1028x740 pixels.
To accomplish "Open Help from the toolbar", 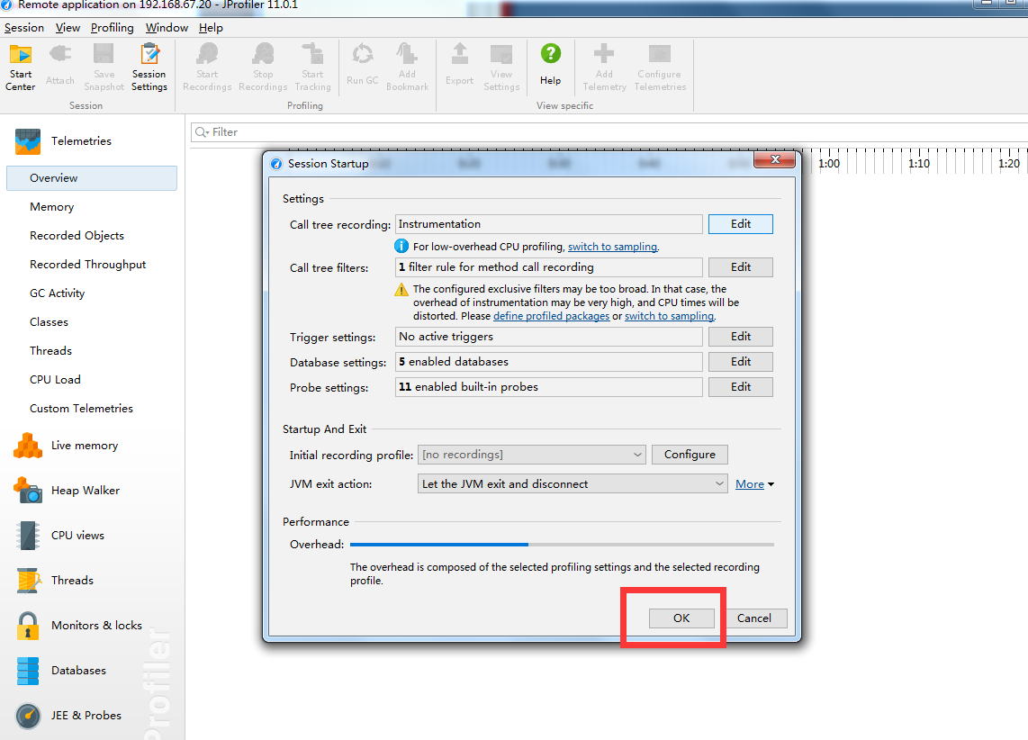I will pos(551,64).
